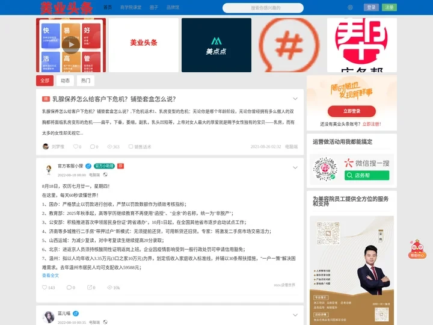Open the 品牌馆 nav item
The width and height of the screenshot is (433, 325).
click(x=173, y=7)
